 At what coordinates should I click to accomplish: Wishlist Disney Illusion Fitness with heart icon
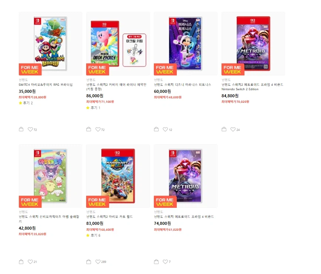pos(166,129)
